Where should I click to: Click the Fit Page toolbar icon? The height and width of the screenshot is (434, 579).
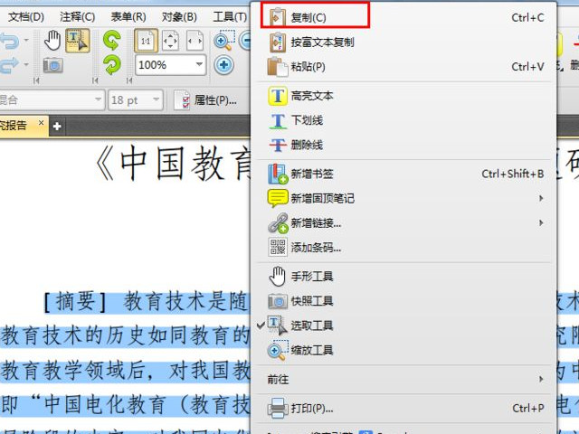click(171, 41)
